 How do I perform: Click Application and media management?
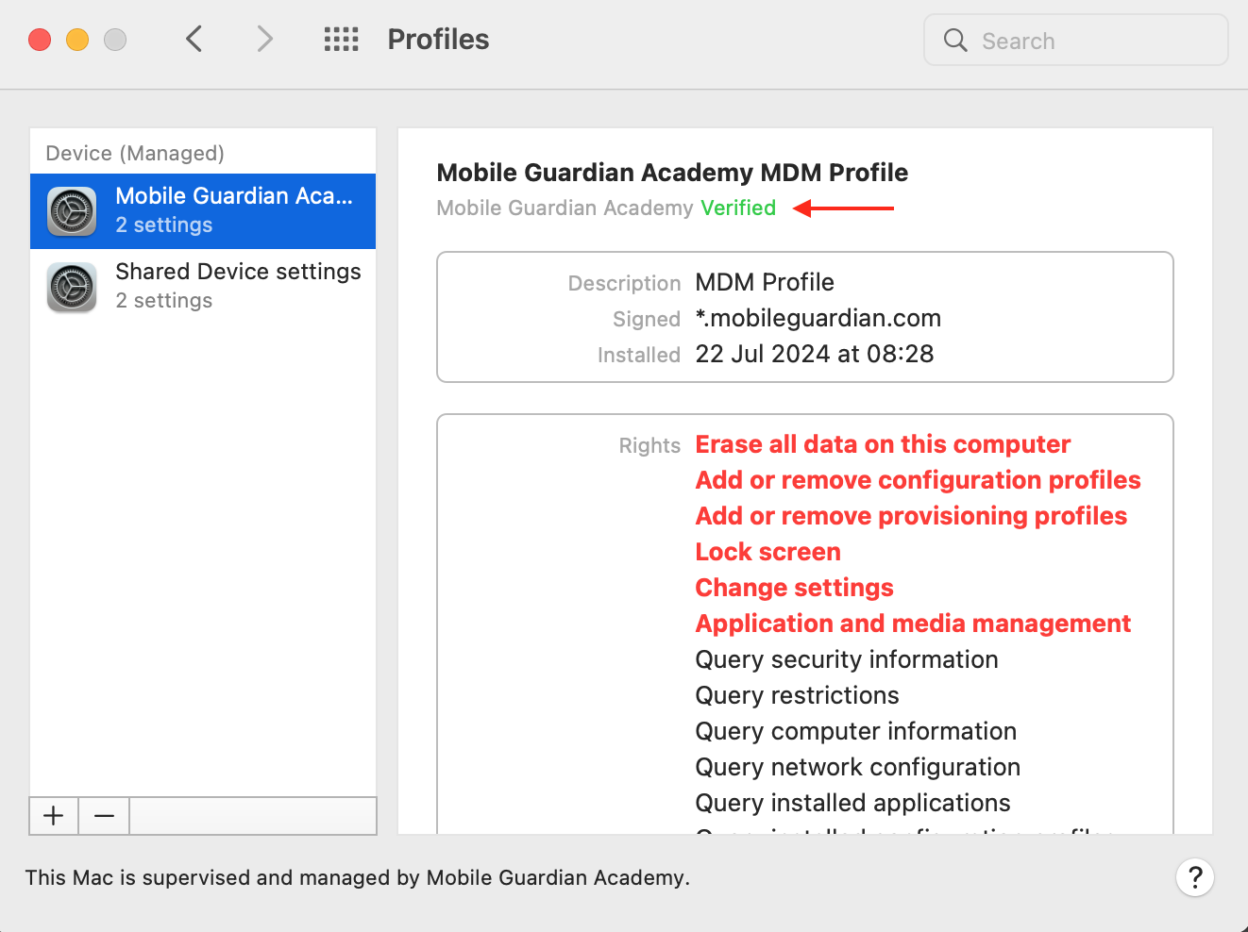(913, 624)
